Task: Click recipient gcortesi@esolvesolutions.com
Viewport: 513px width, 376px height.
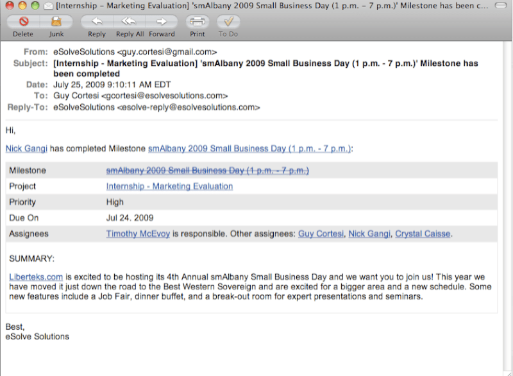Action: pyautogui.click(x=165, y=96)
